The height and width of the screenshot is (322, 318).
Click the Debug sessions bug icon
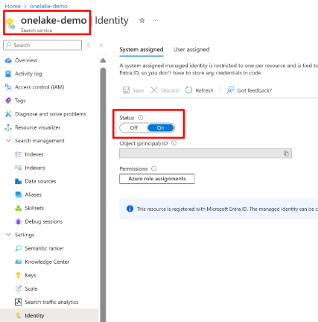pyautogui.click(x=18, y=221)
